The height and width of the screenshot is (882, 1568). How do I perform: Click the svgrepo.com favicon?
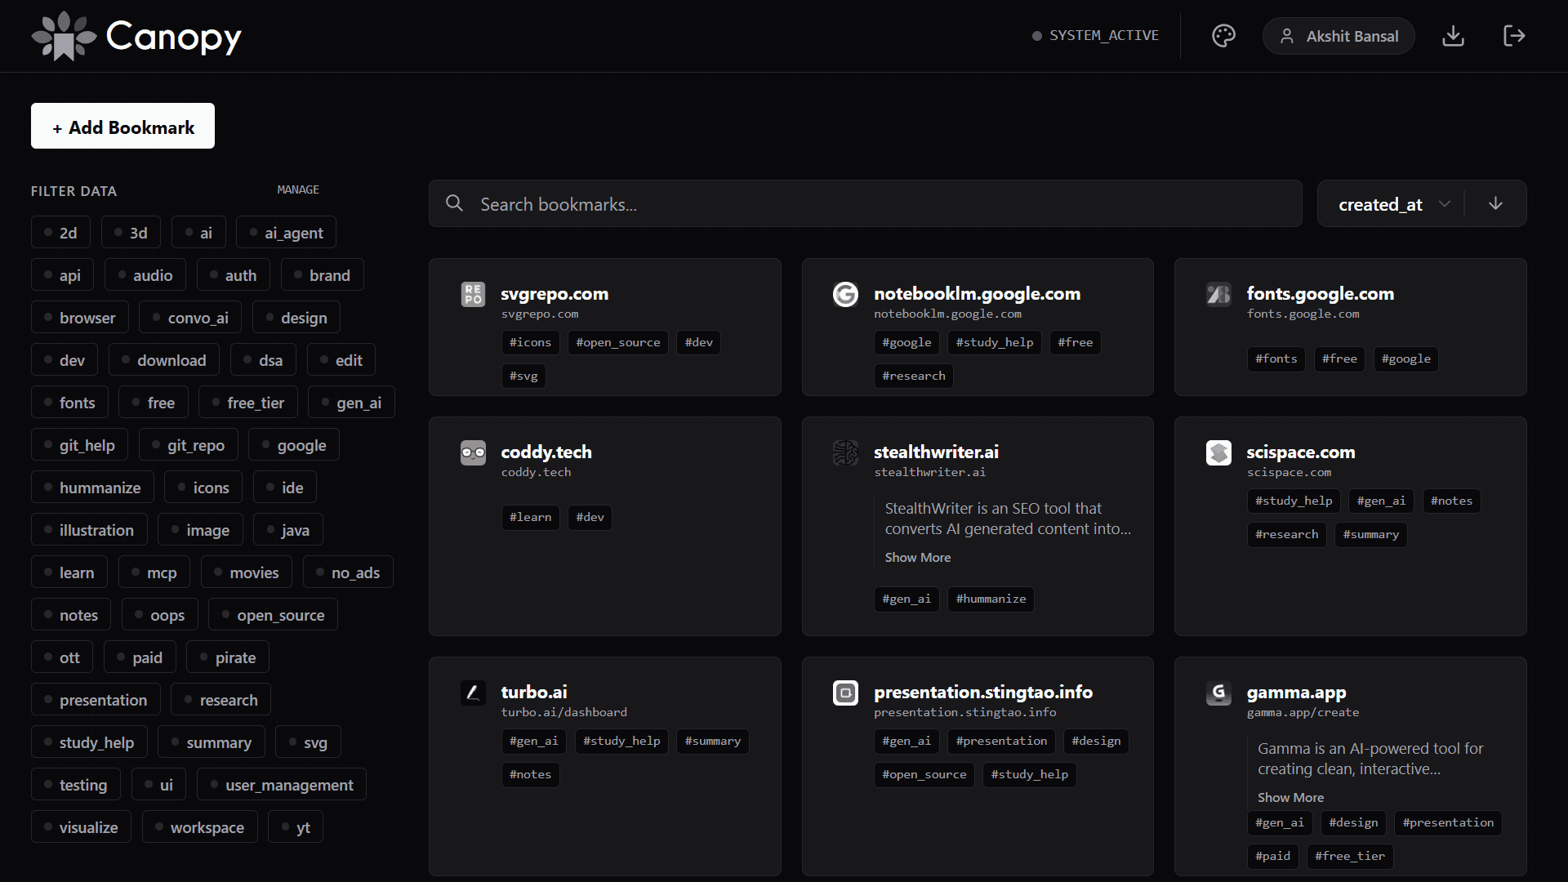(x=473, y=294)
